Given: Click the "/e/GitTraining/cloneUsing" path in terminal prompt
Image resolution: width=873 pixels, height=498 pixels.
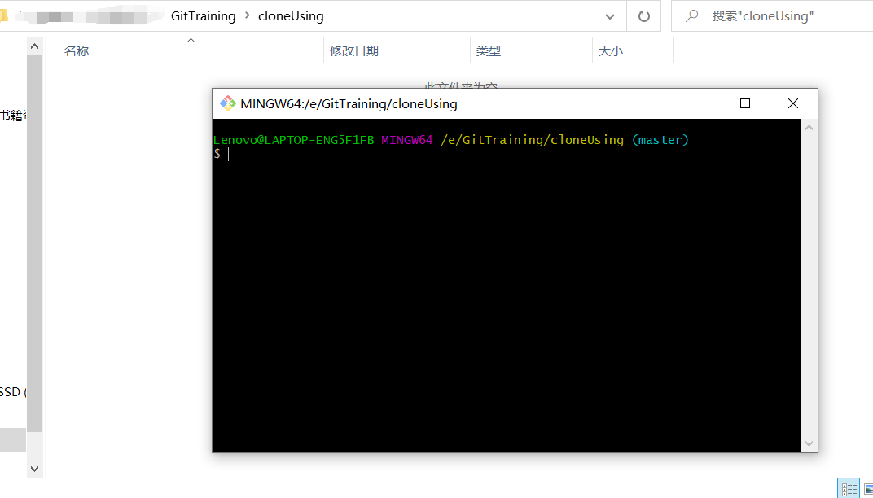Looking at the screenshot, I should (533, 140).
